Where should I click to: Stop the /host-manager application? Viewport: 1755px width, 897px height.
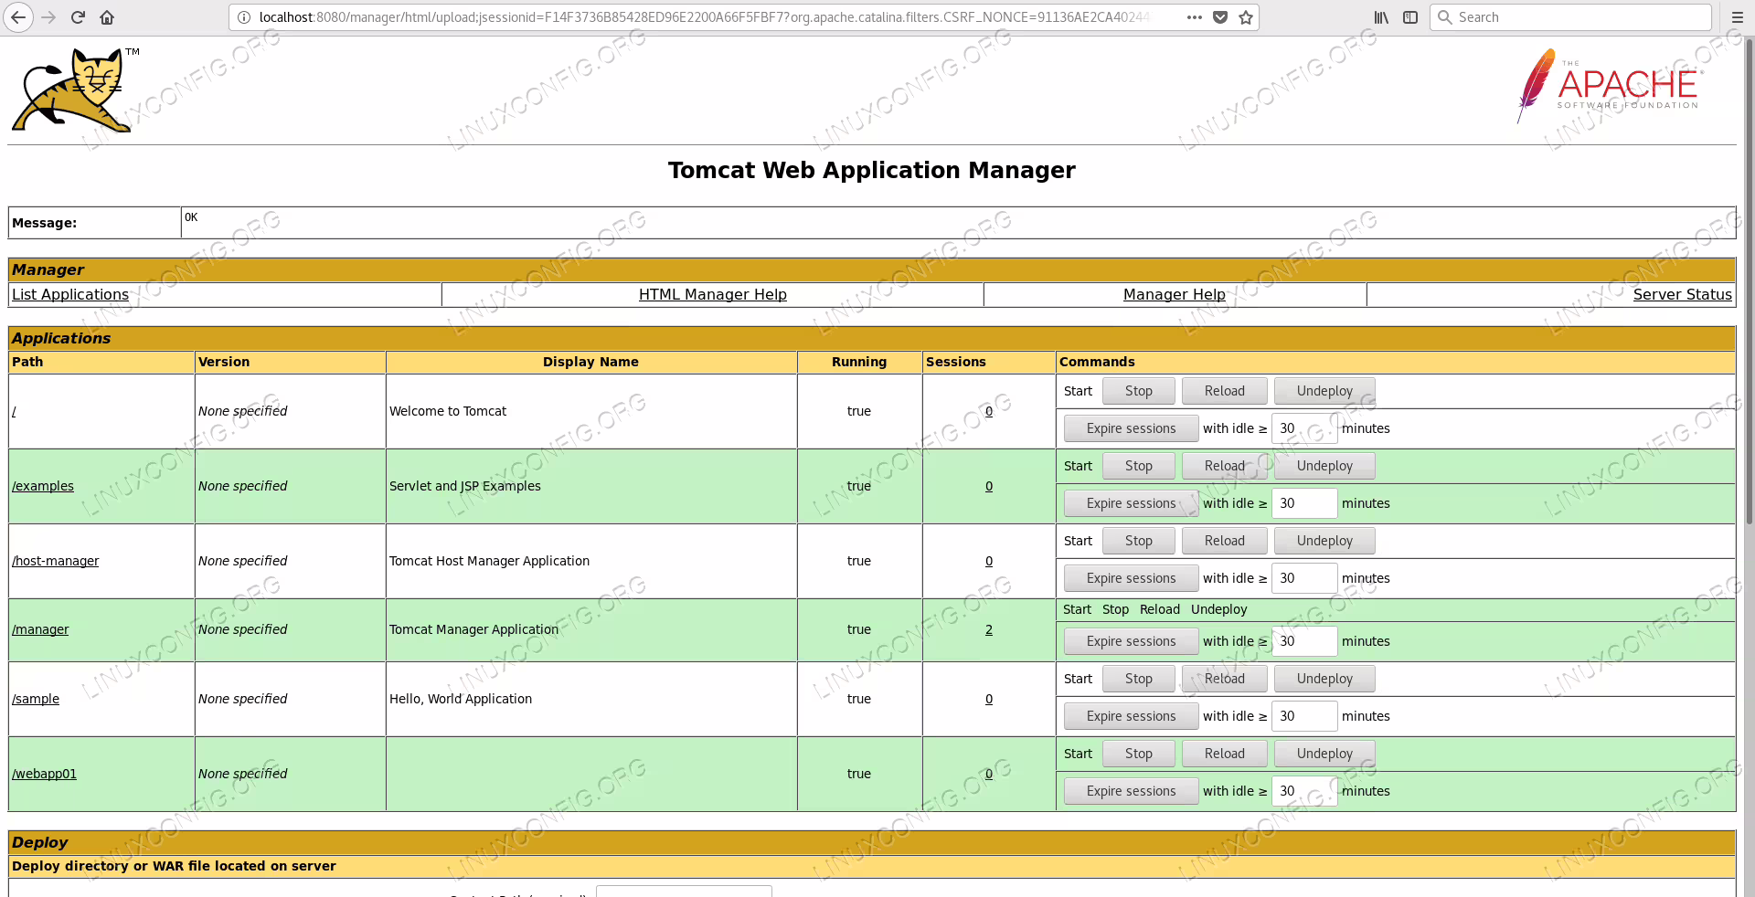click(x=1139, y=541)
